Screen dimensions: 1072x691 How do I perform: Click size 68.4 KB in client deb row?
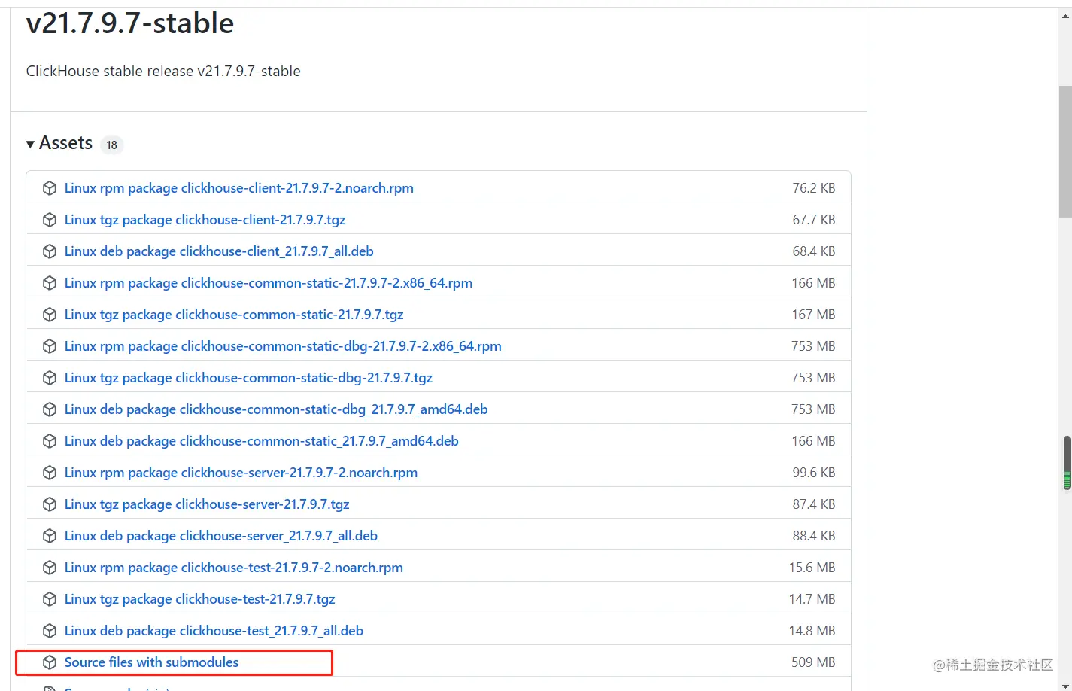click(x=813, y=251)
